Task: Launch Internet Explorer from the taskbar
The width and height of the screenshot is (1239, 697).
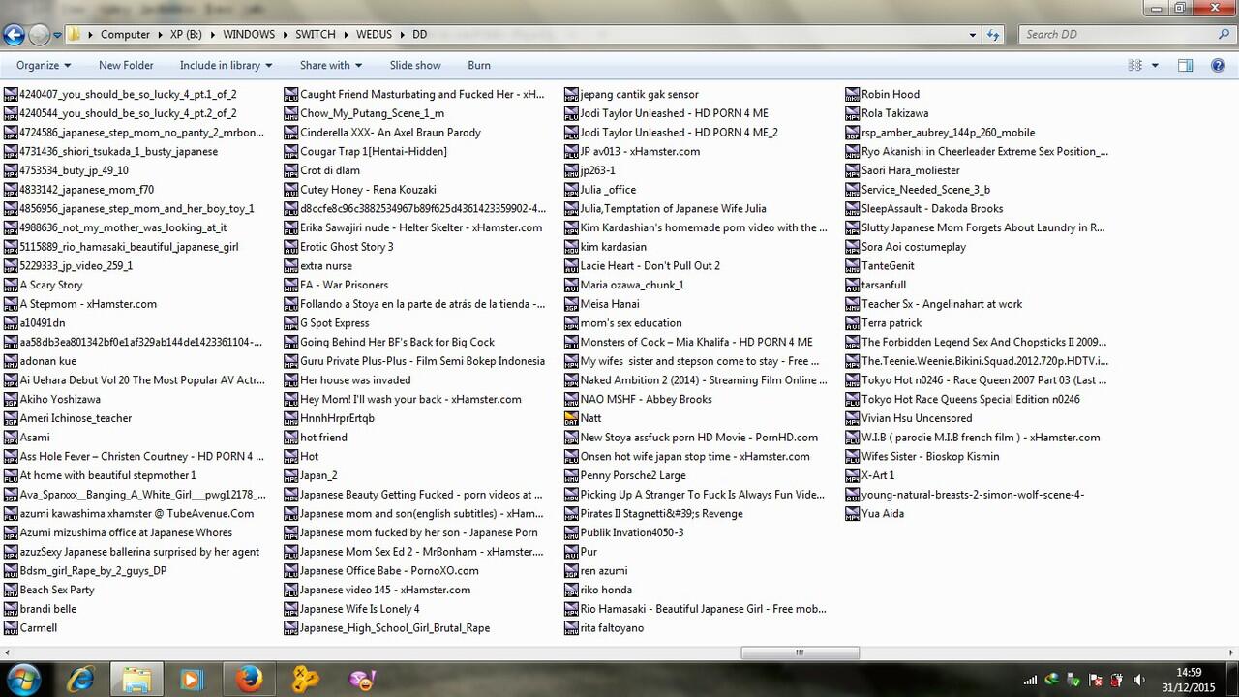Action: point(80,680)
